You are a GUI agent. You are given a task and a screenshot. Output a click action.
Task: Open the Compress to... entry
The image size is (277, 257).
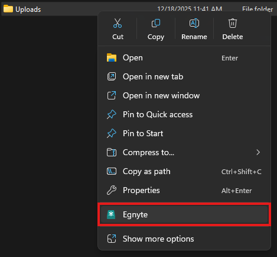pyautogui.click(x=184, y=152)
